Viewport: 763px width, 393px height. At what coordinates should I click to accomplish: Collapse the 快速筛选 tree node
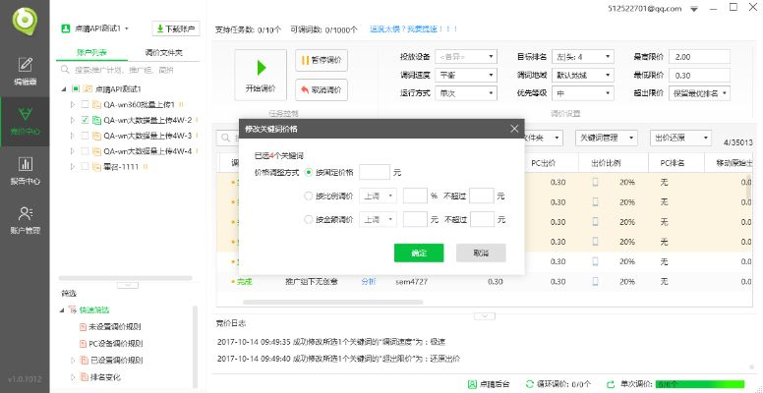coord(63,309)
